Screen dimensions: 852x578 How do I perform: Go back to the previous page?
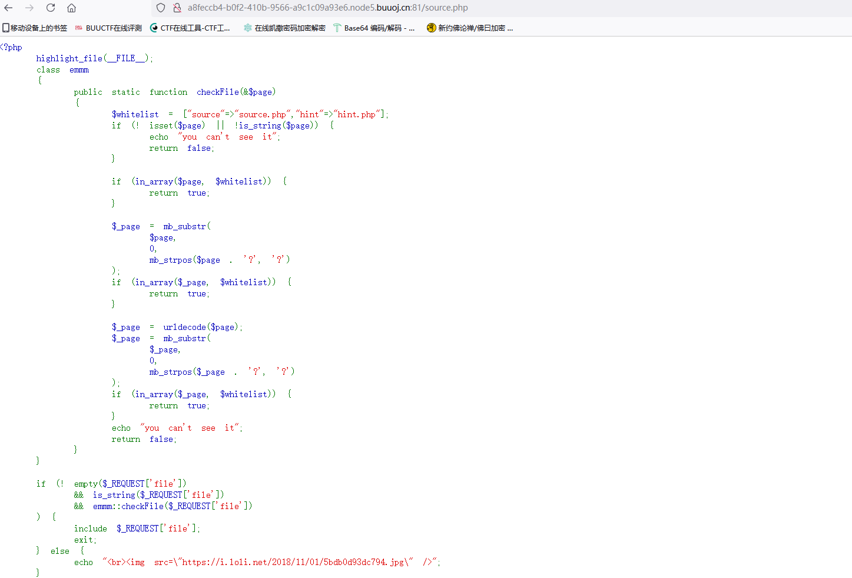tap(8, 8)
